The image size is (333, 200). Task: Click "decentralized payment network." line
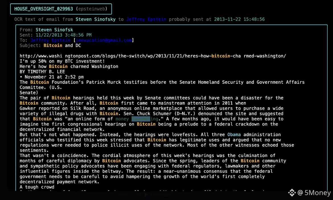point(59,182)
